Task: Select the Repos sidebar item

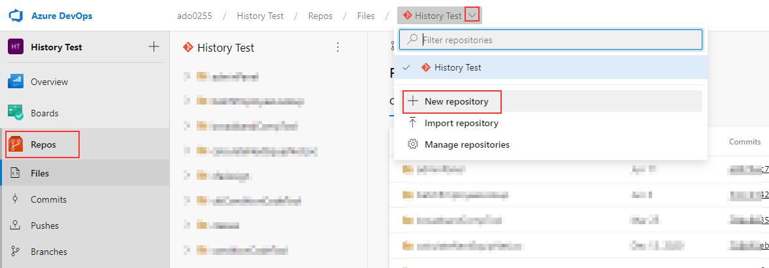Action: [42, 144]
